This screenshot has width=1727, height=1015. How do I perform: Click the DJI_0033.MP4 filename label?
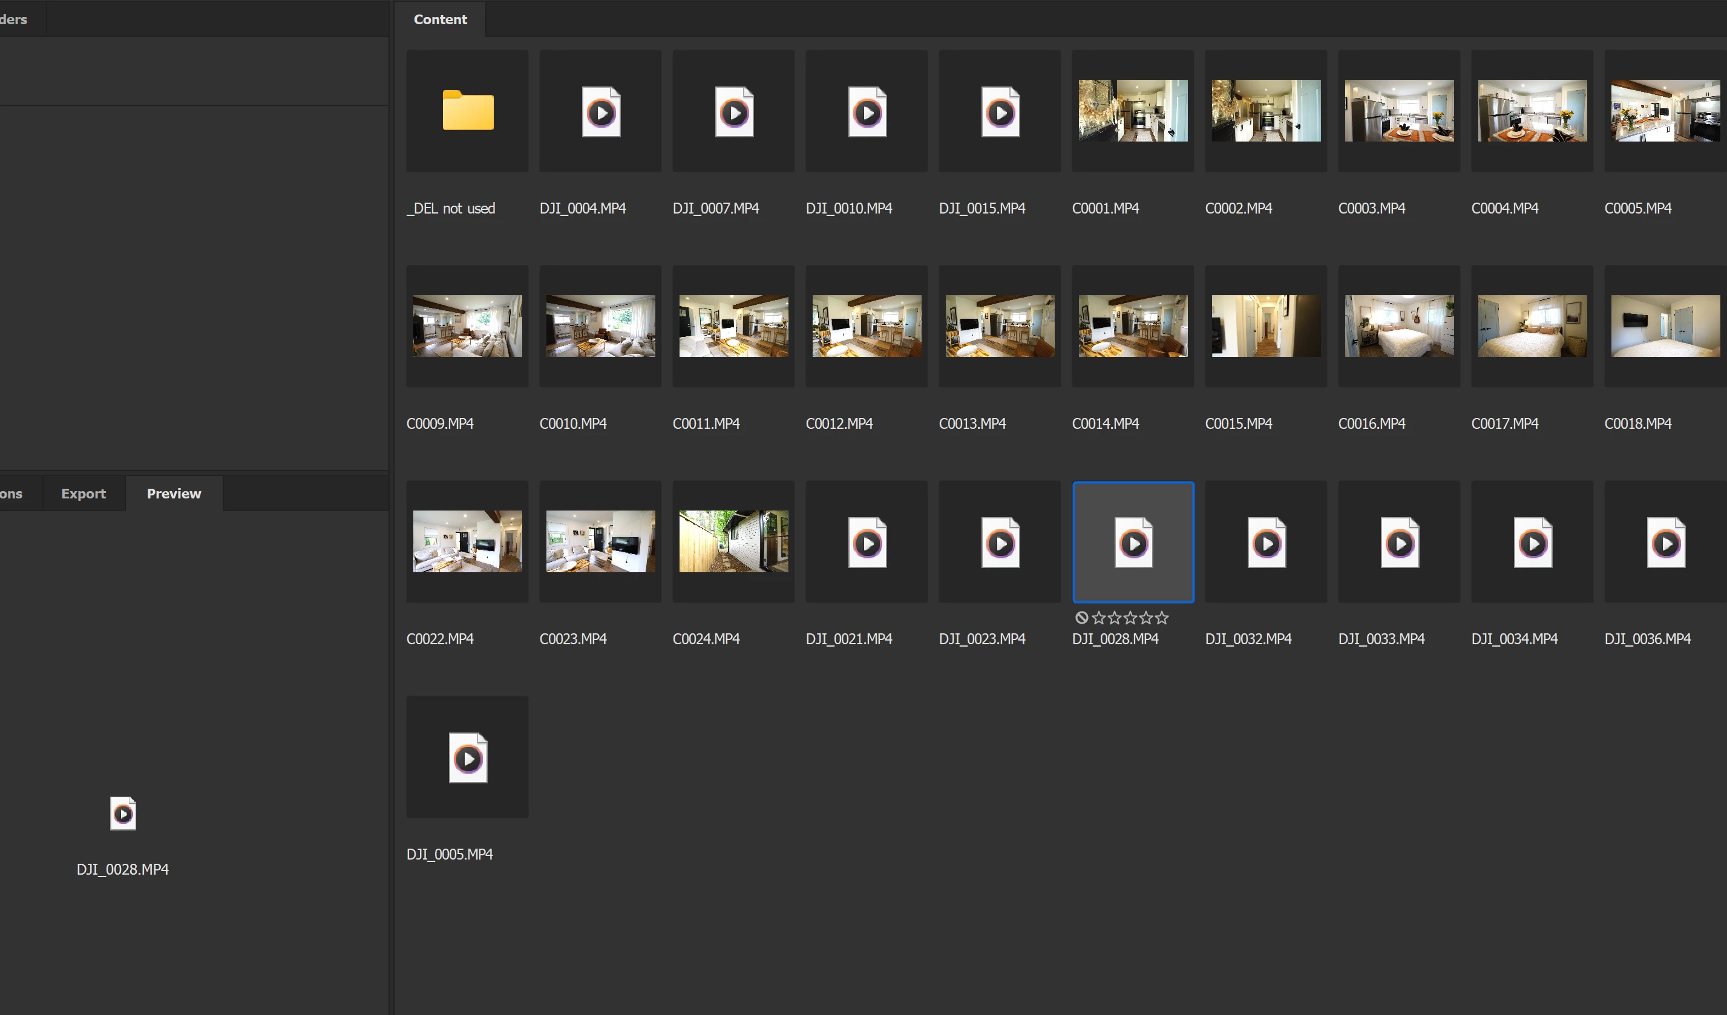tap(1381, 638)
